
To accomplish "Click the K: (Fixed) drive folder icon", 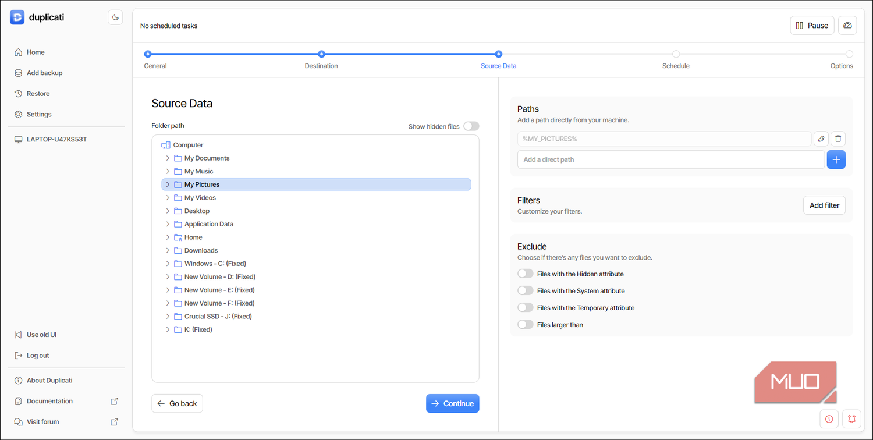I will coord(178,329).
